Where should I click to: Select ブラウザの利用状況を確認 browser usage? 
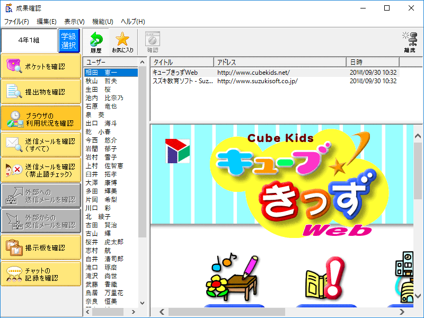click(41, 118)
